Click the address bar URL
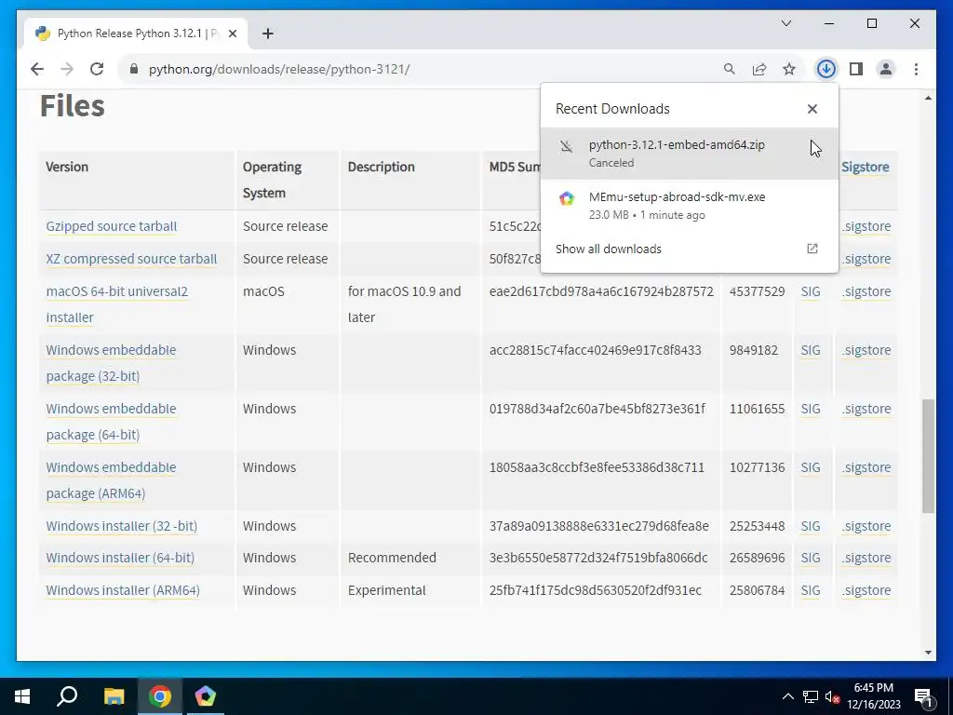Viewport: 953px width, 715px height. pyautogui.click(x=279, y=69)
